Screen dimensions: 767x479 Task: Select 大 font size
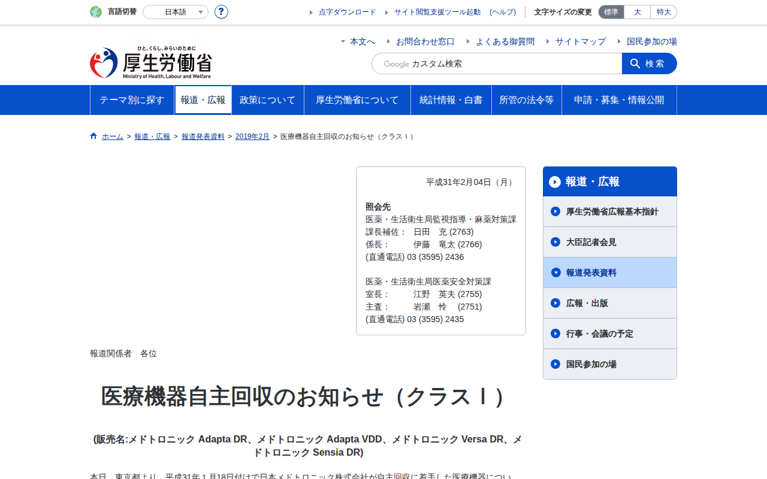point(638,12)
